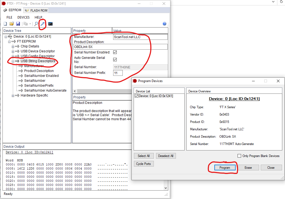This screenshot has height=199, width=285.
Task: Expand the Chip Details tree node
Action: click(x=13, y=46)
